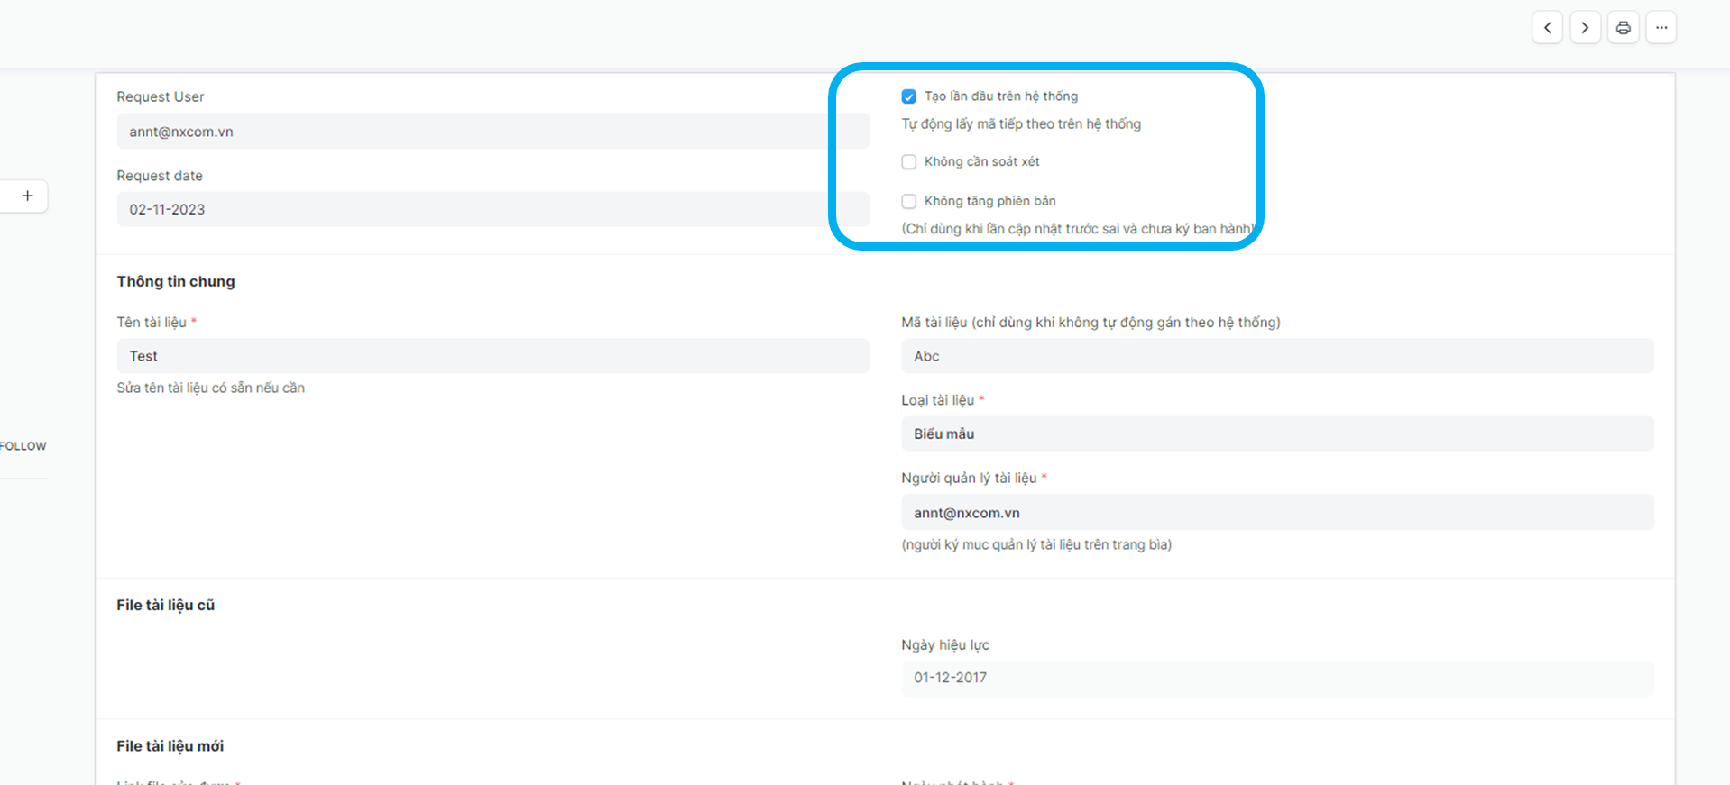Image resolution: width=1730 pixels, height=785 pixels.
Task: Focus the 'Mã tài liệu' field containing Abc
Action: pyautogui.click(x=1276, y=356)
